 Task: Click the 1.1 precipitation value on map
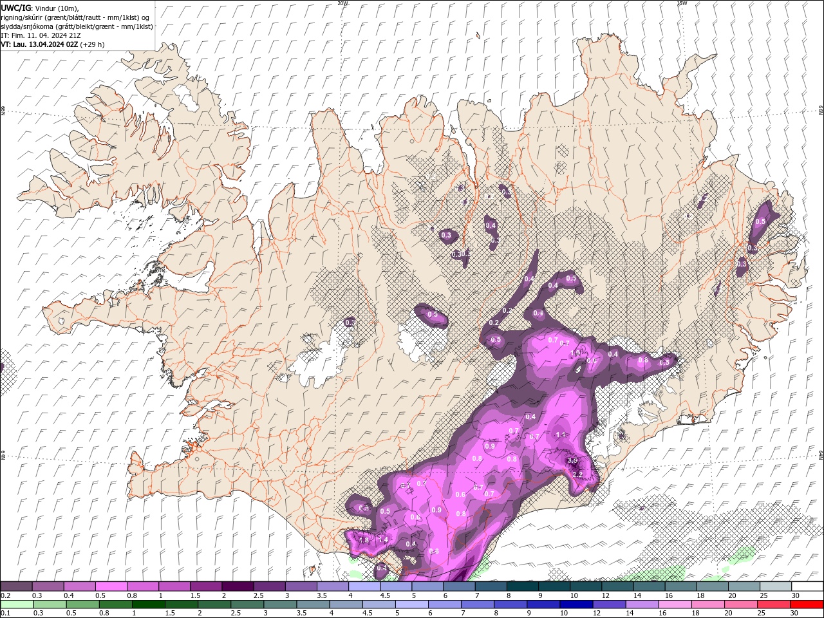click(x=560, y=435)
